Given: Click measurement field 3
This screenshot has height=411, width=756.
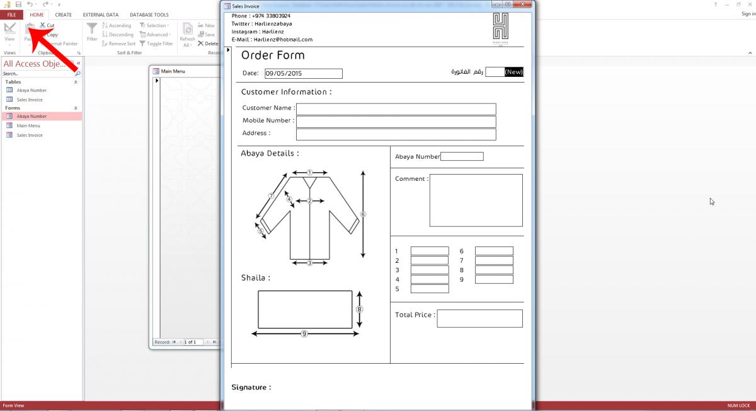Looking at the screenshot, I should click(x=430, y=270).
